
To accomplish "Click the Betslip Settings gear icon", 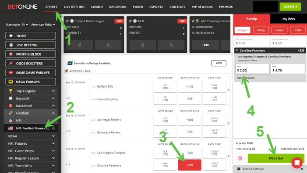I will pos(239,169).
